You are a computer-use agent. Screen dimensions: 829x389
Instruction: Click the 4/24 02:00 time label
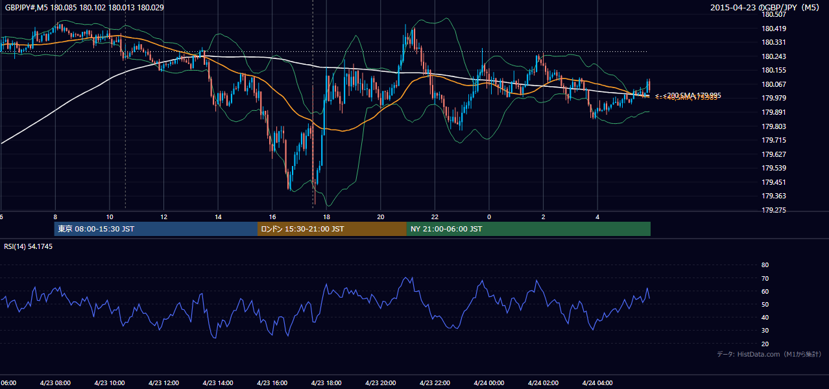pyautogui.click(x=543, y=383)
